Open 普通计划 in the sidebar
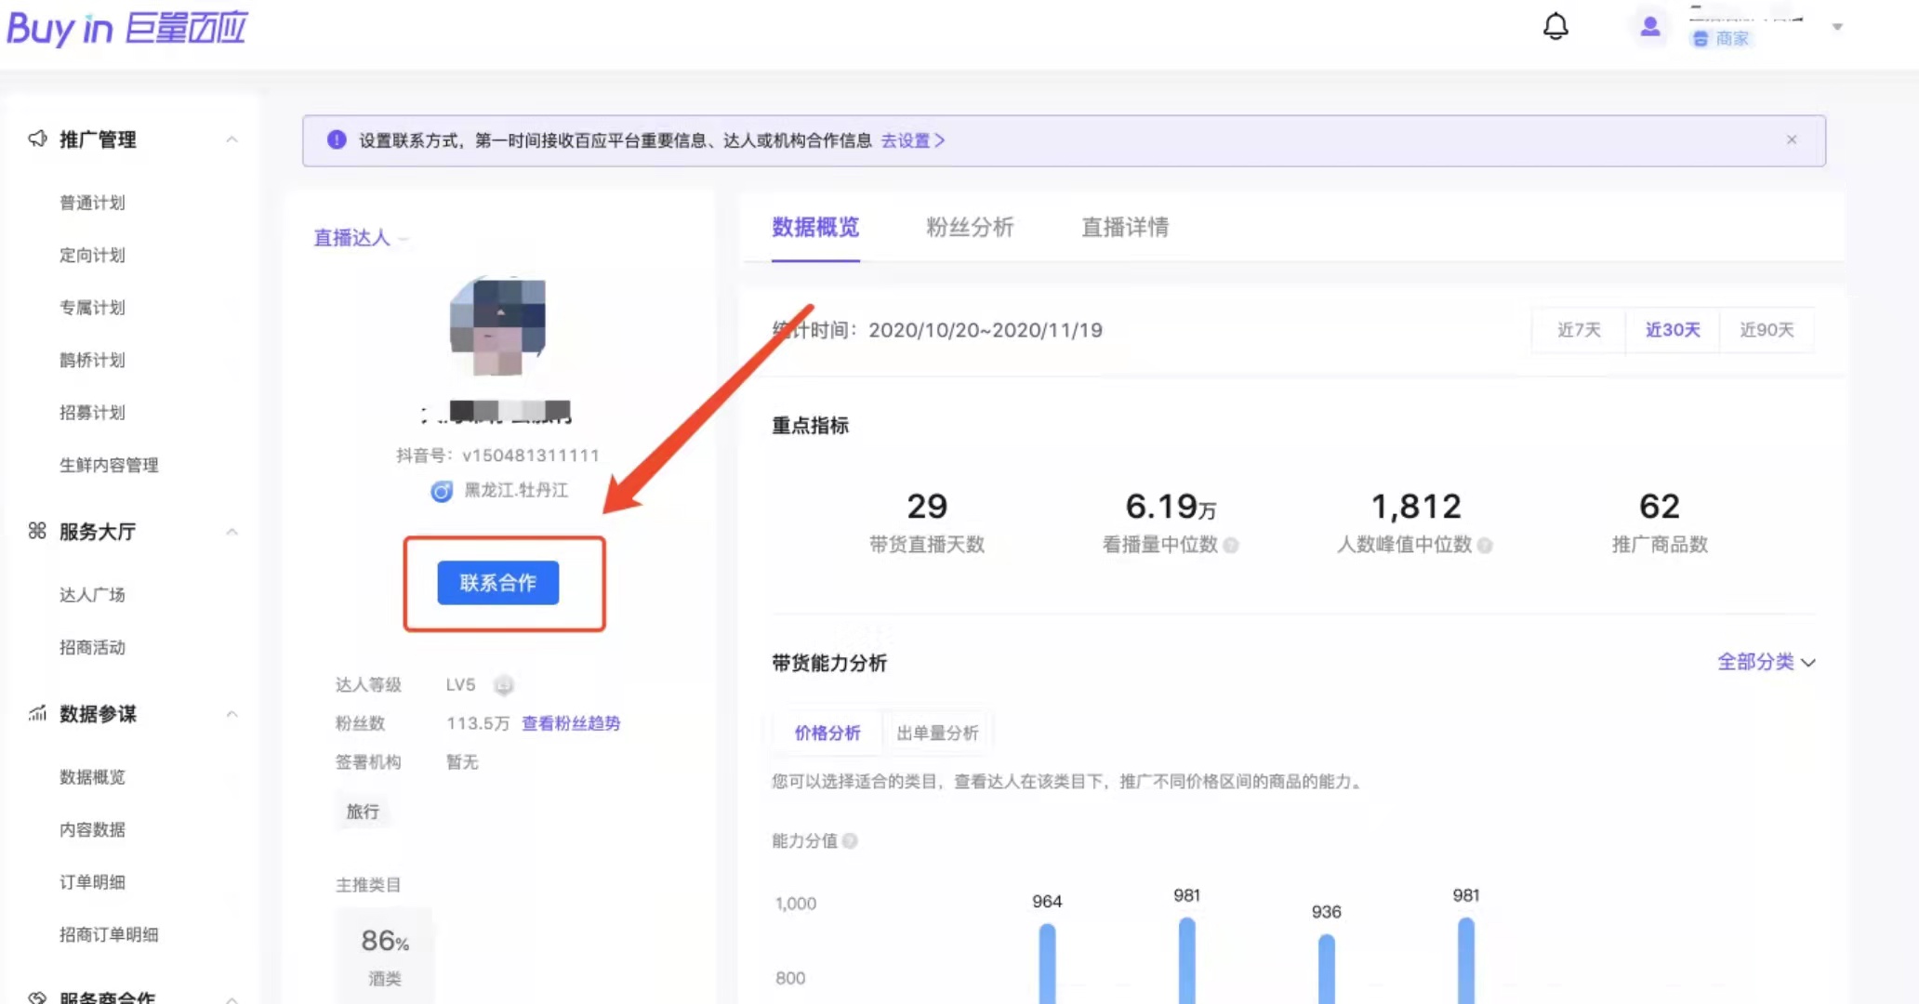 point(92,203)
